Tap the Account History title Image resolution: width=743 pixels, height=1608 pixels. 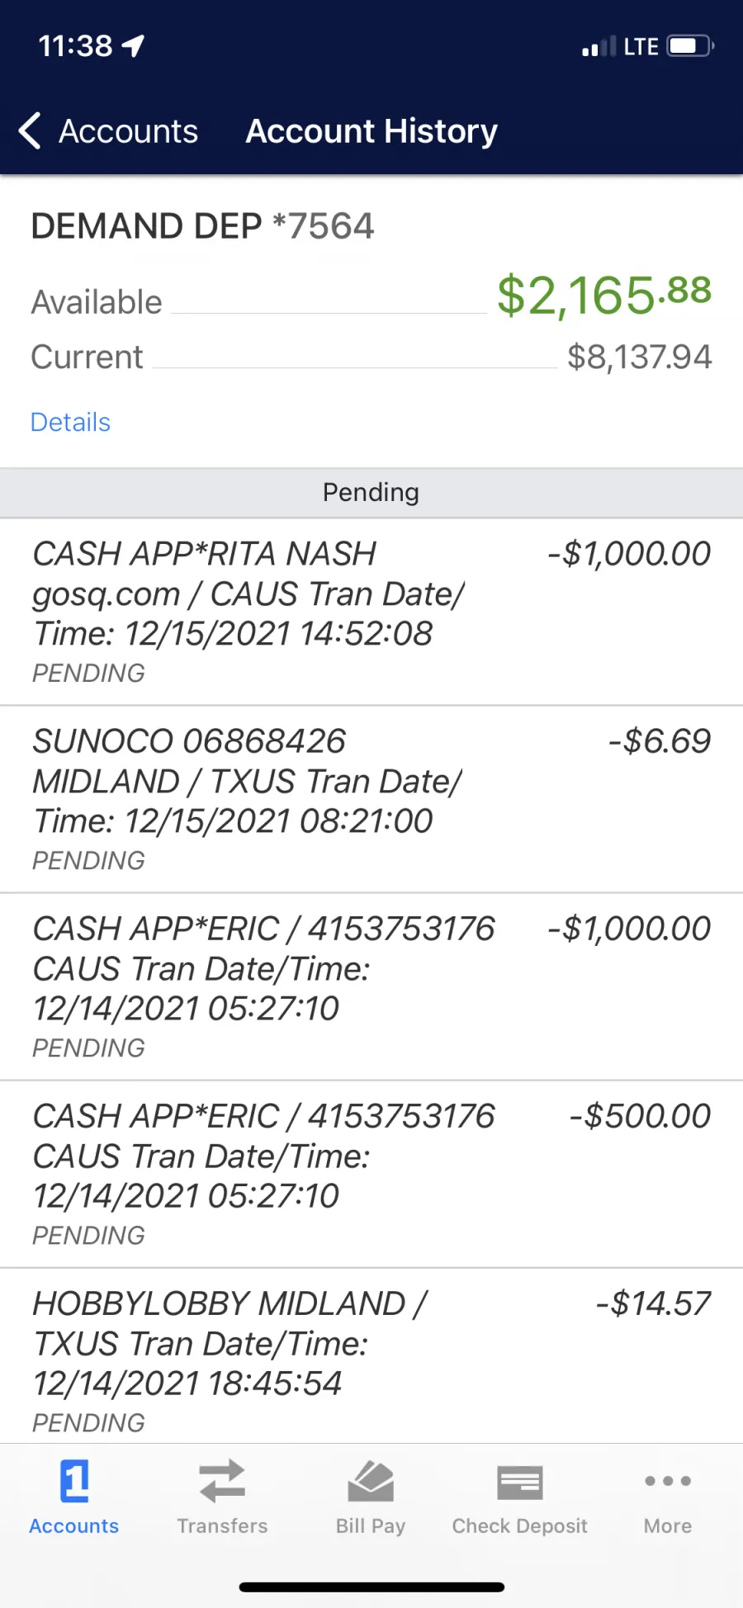[371, 131]
